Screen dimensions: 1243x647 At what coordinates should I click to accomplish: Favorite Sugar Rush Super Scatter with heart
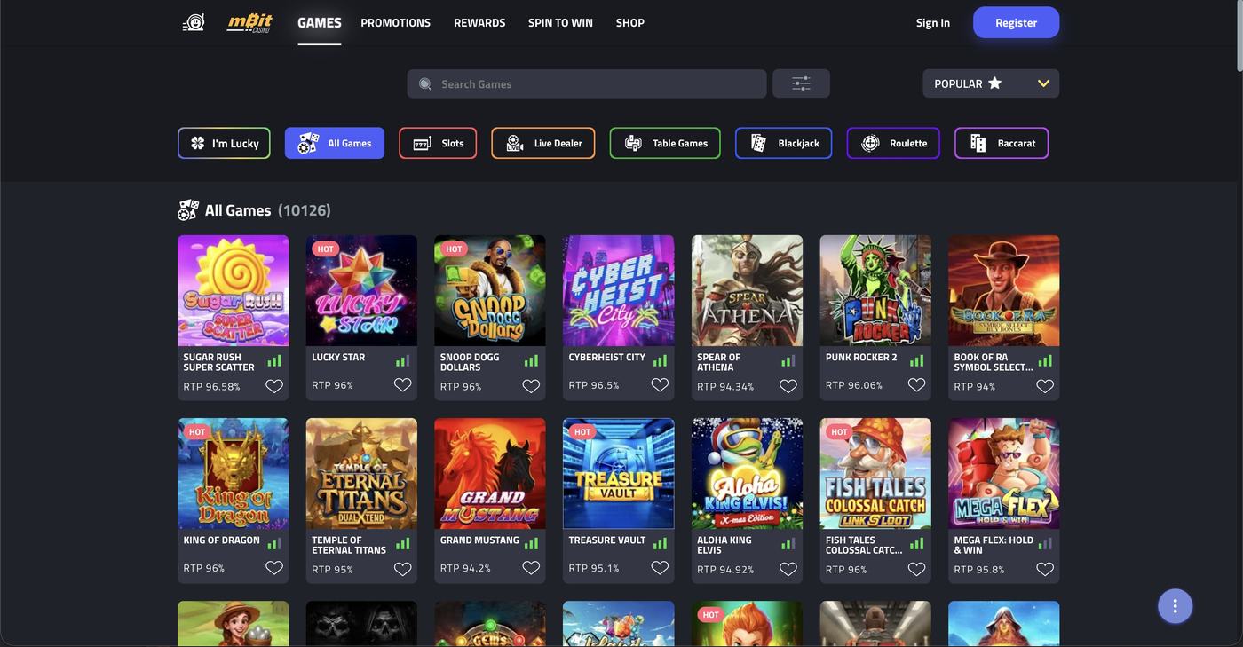[274, 386]
